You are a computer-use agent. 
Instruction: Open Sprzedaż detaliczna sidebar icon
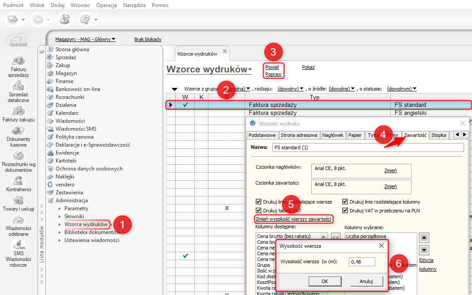[x=19, y=86]
